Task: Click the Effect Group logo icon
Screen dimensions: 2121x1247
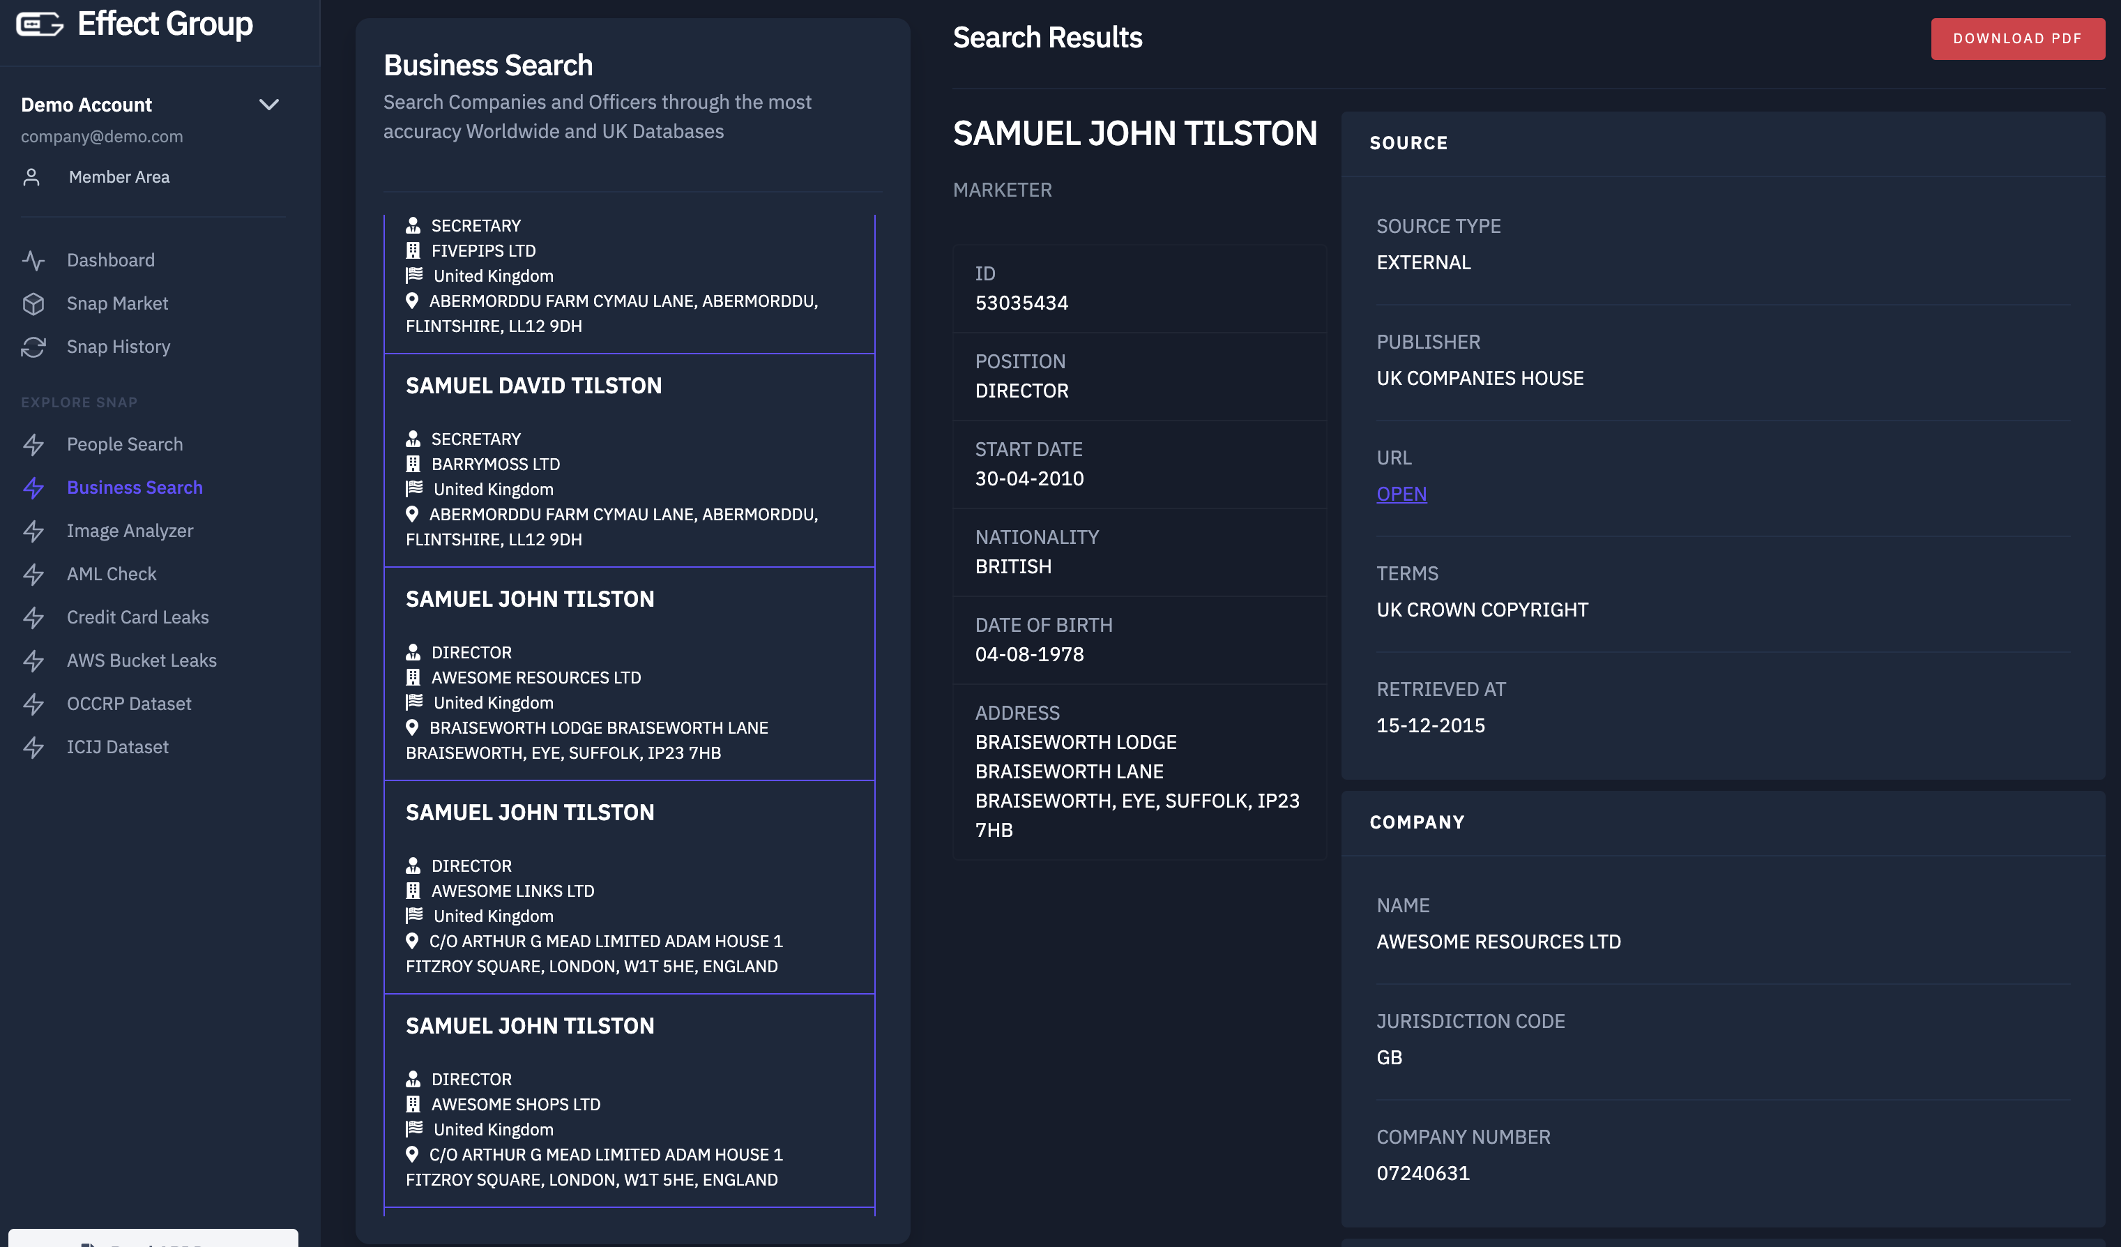Action: (40, 25)
